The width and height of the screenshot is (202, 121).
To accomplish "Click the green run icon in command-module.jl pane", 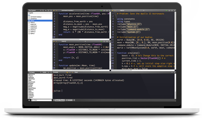I will tap(102, 11).
